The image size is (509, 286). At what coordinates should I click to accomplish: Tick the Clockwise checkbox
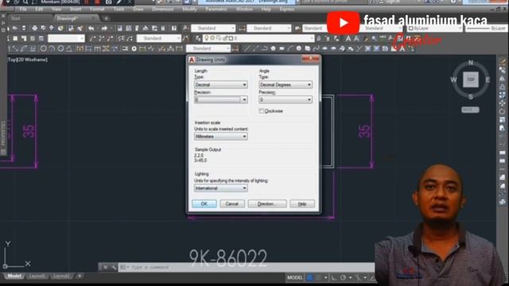(x=262, y=111)
